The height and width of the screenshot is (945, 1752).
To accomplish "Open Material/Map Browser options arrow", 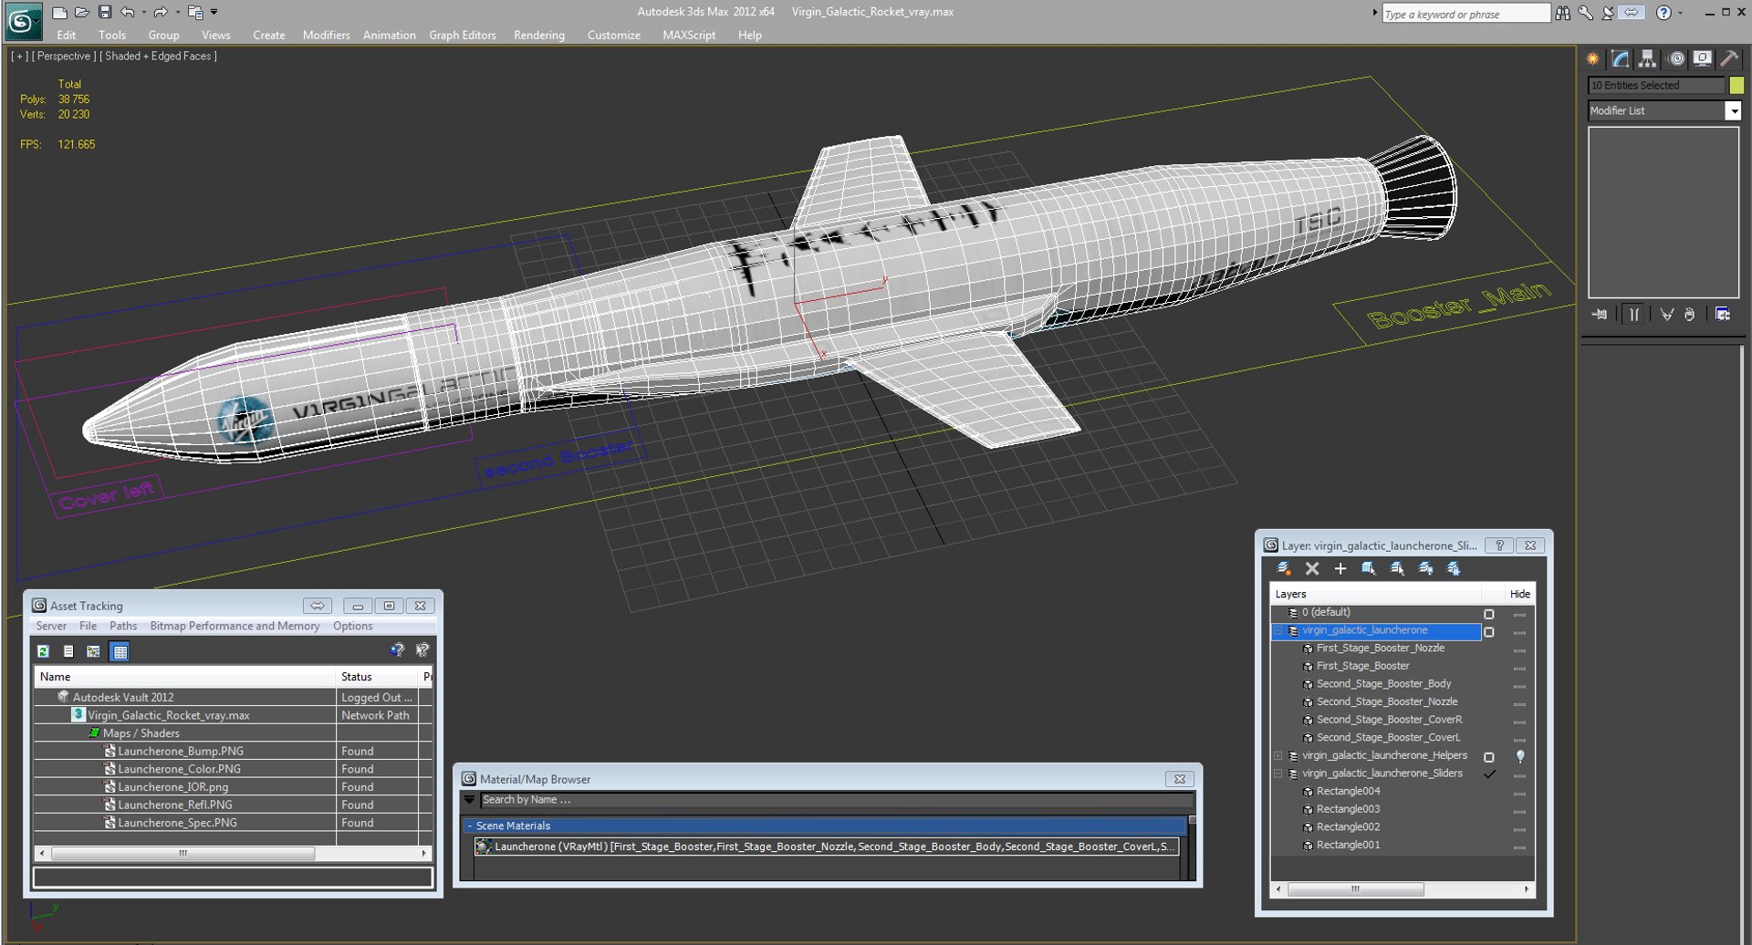I will [x=470, y=800].
